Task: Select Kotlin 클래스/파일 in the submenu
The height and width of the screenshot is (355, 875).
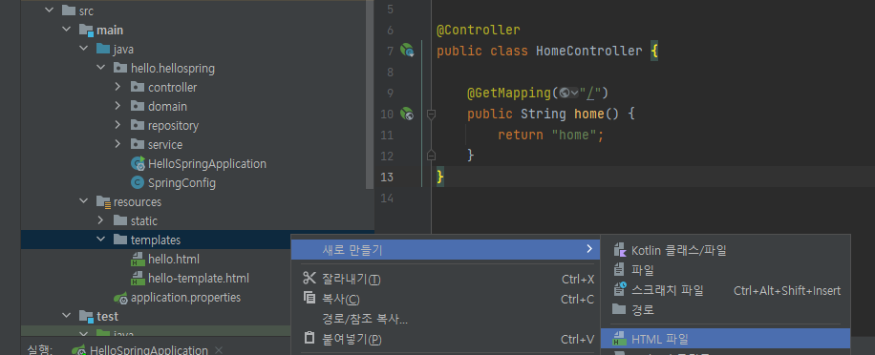Action: (725, 250)
